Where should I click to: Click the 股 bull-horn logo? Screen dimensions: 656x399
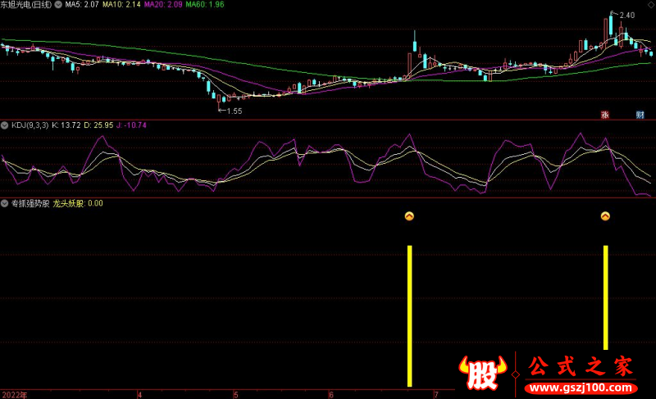click(x=485, y=374)
